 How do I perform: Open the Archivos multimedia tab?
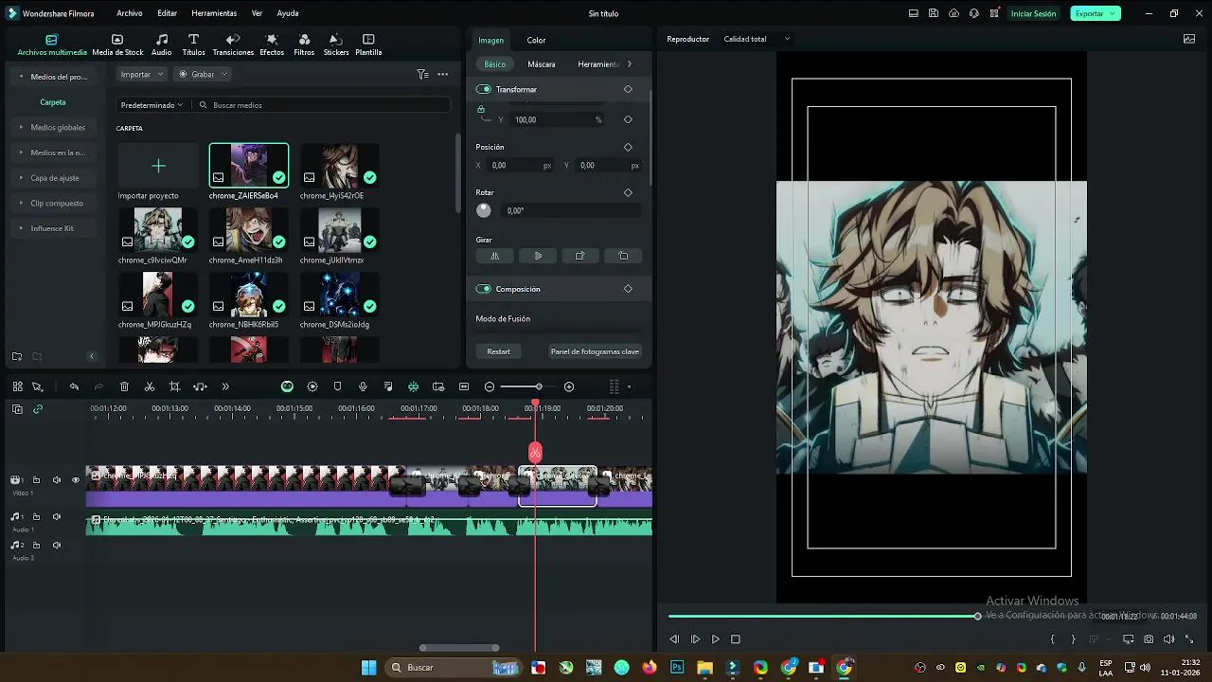pyautogui.click(x=52, y=45)
